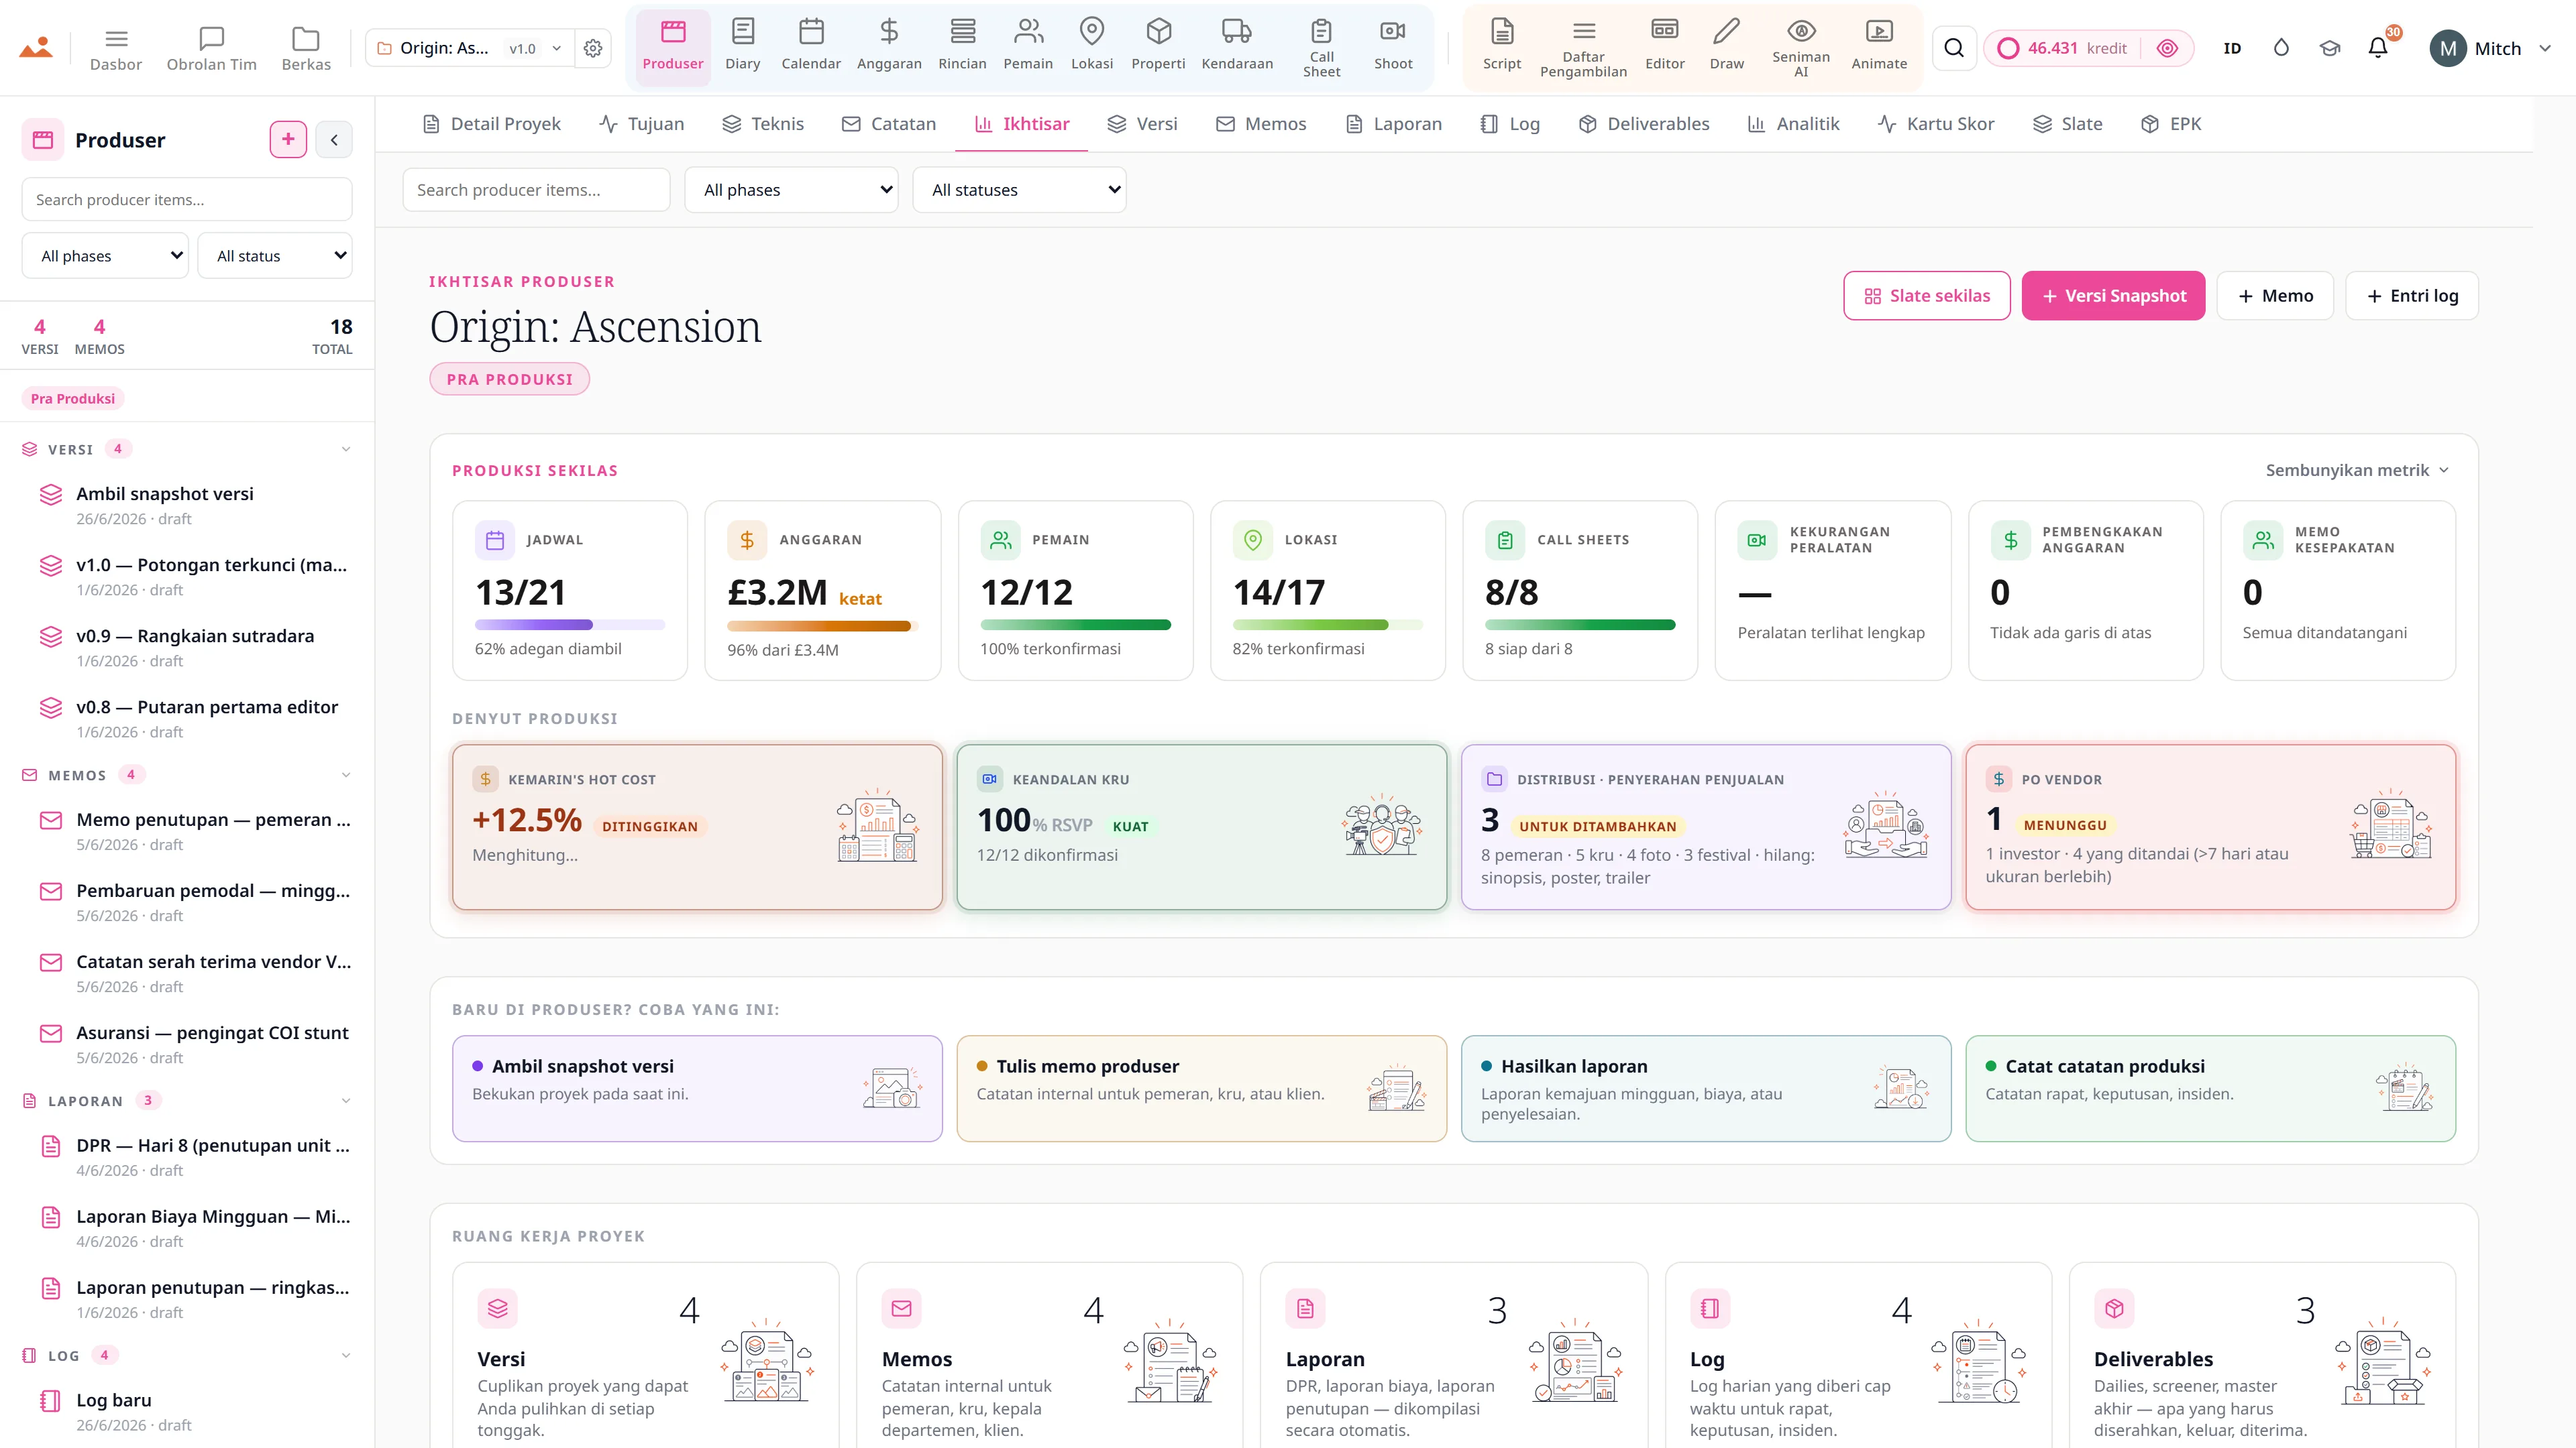This screenshot has width=2576, height=1448.
Task: Open main All phases filter dropdown
Action: (x=791, y=190)
